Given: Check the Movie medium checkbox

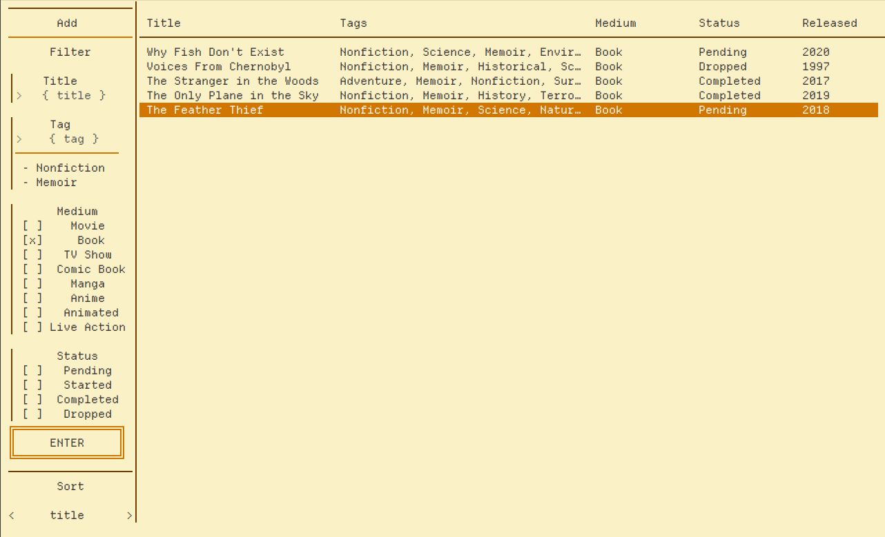Looking at the screenshot, I should click(32, 225).
